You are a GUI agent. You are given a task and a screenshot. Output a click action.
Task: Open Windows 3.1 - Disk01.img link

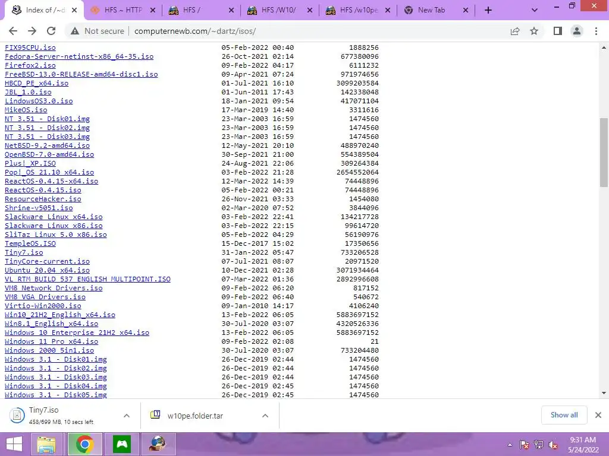[x=55, y=359]
